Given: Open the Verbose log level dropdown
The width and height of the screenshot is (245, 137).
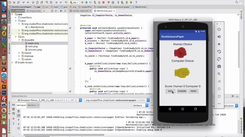Looking at the screenshot, I should (x=140, y=105).
